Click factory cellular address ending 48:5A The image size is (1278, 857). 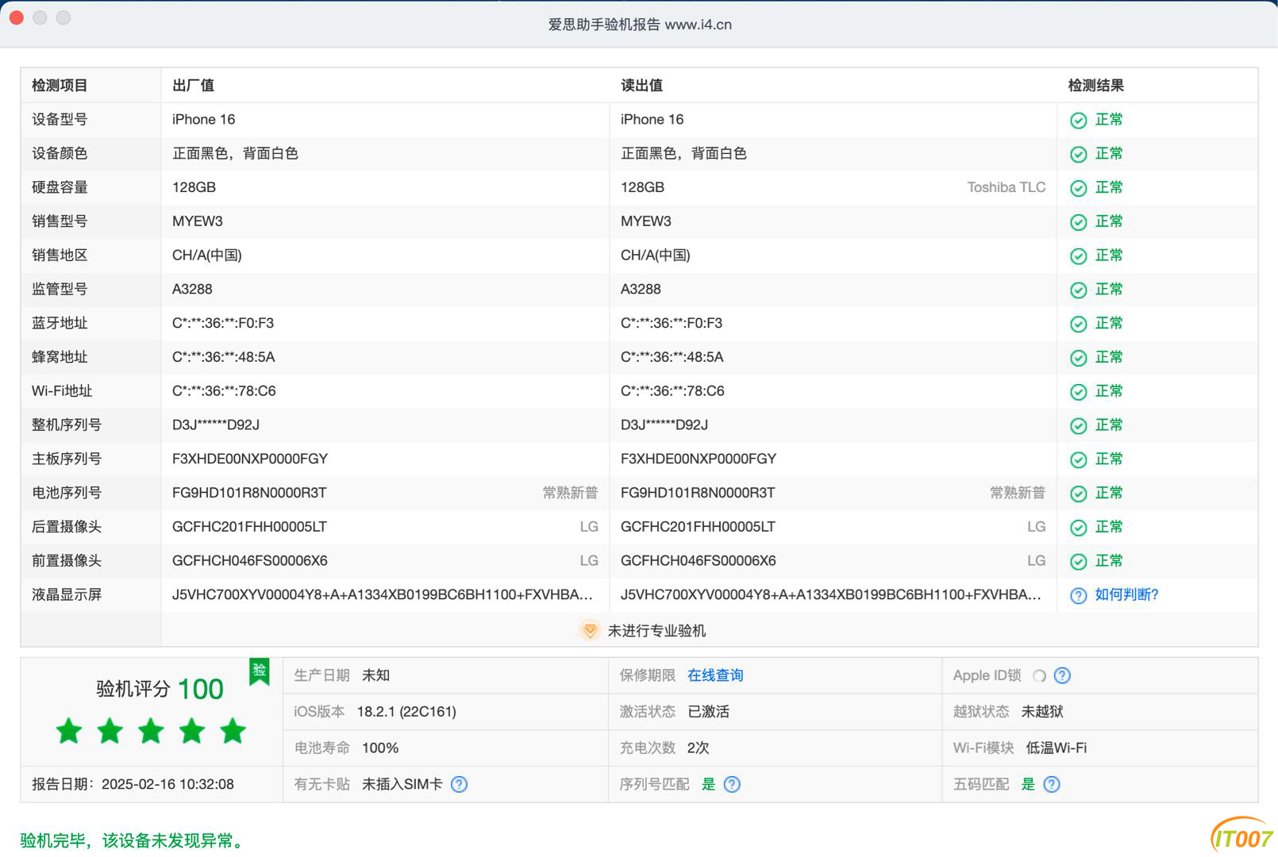point(224,357)
